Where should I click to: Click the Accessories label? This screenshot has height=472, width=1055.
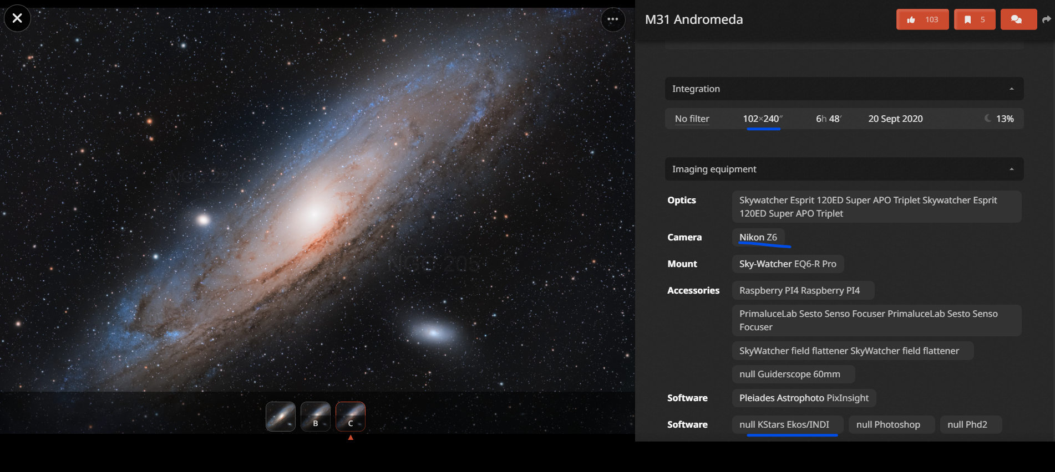tap(693, 290)
